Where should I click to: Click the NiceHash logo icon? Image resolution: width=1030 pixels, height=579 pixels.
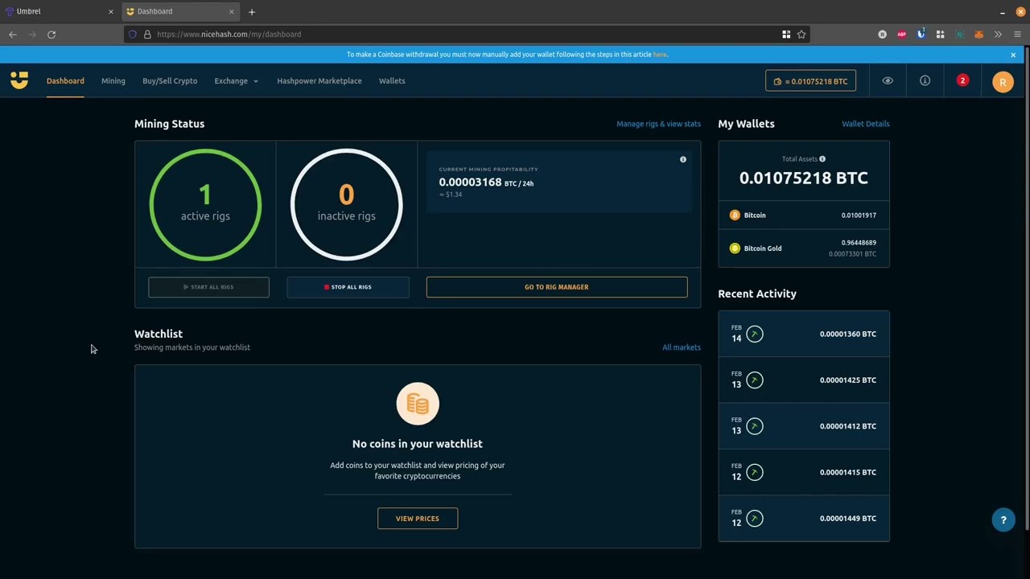point(19,80)
